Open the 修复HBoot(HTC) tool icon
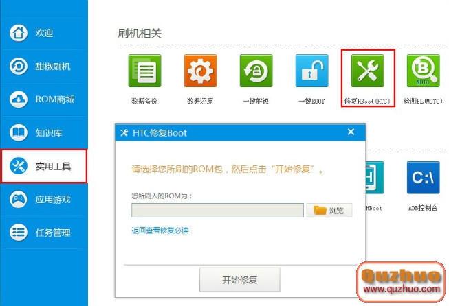Image resolution: width=449 pixels, height=306 pixels. [368, 71]
